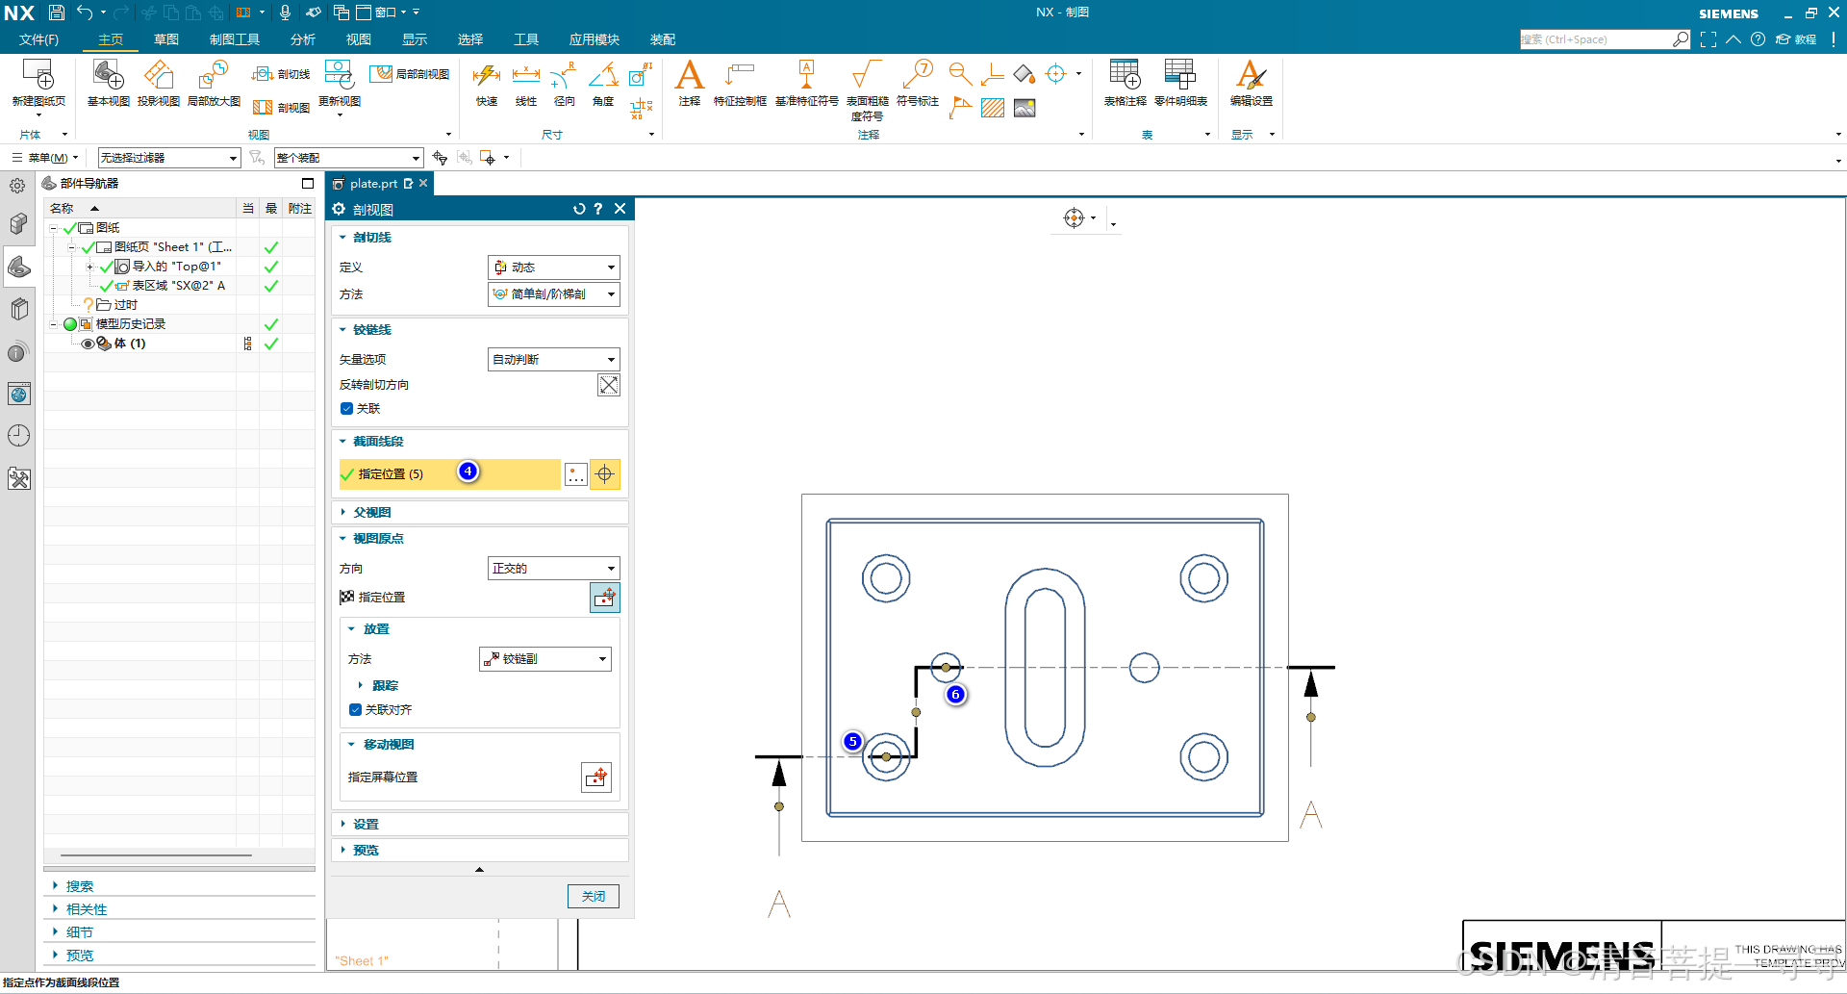Click the specify screen position (指定屏幕位置) icon
Screen dimensions: 1847x994
point(596,777)
